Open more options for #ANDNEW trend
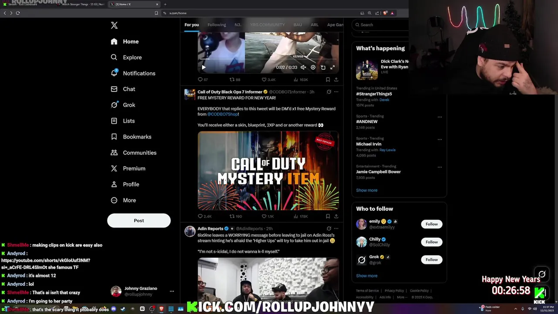 pyautogui.click(x=440, y=117)
